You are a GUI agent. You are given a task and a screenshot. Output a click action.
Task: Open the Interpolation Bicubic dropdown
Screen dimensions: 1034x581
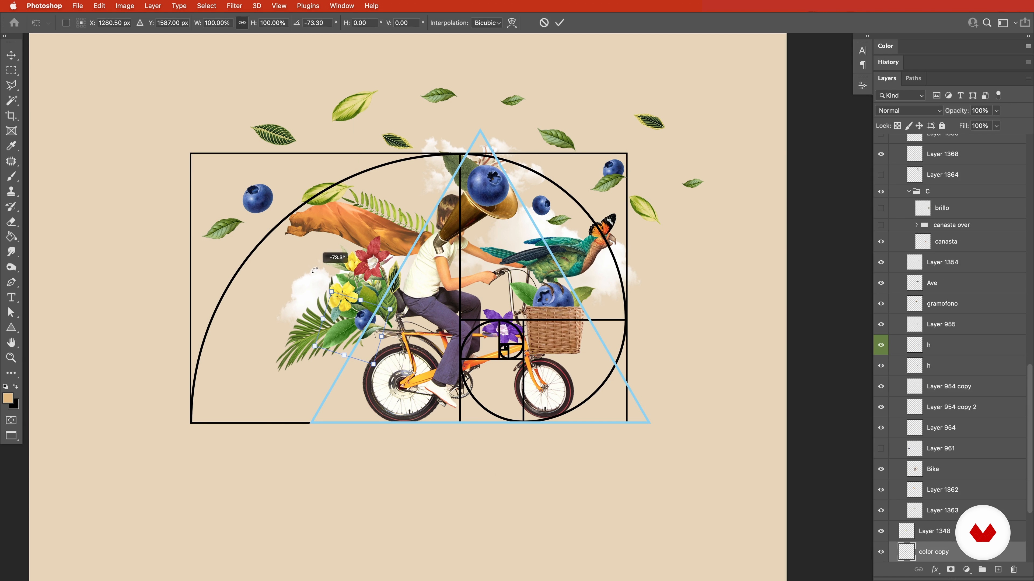487,23
